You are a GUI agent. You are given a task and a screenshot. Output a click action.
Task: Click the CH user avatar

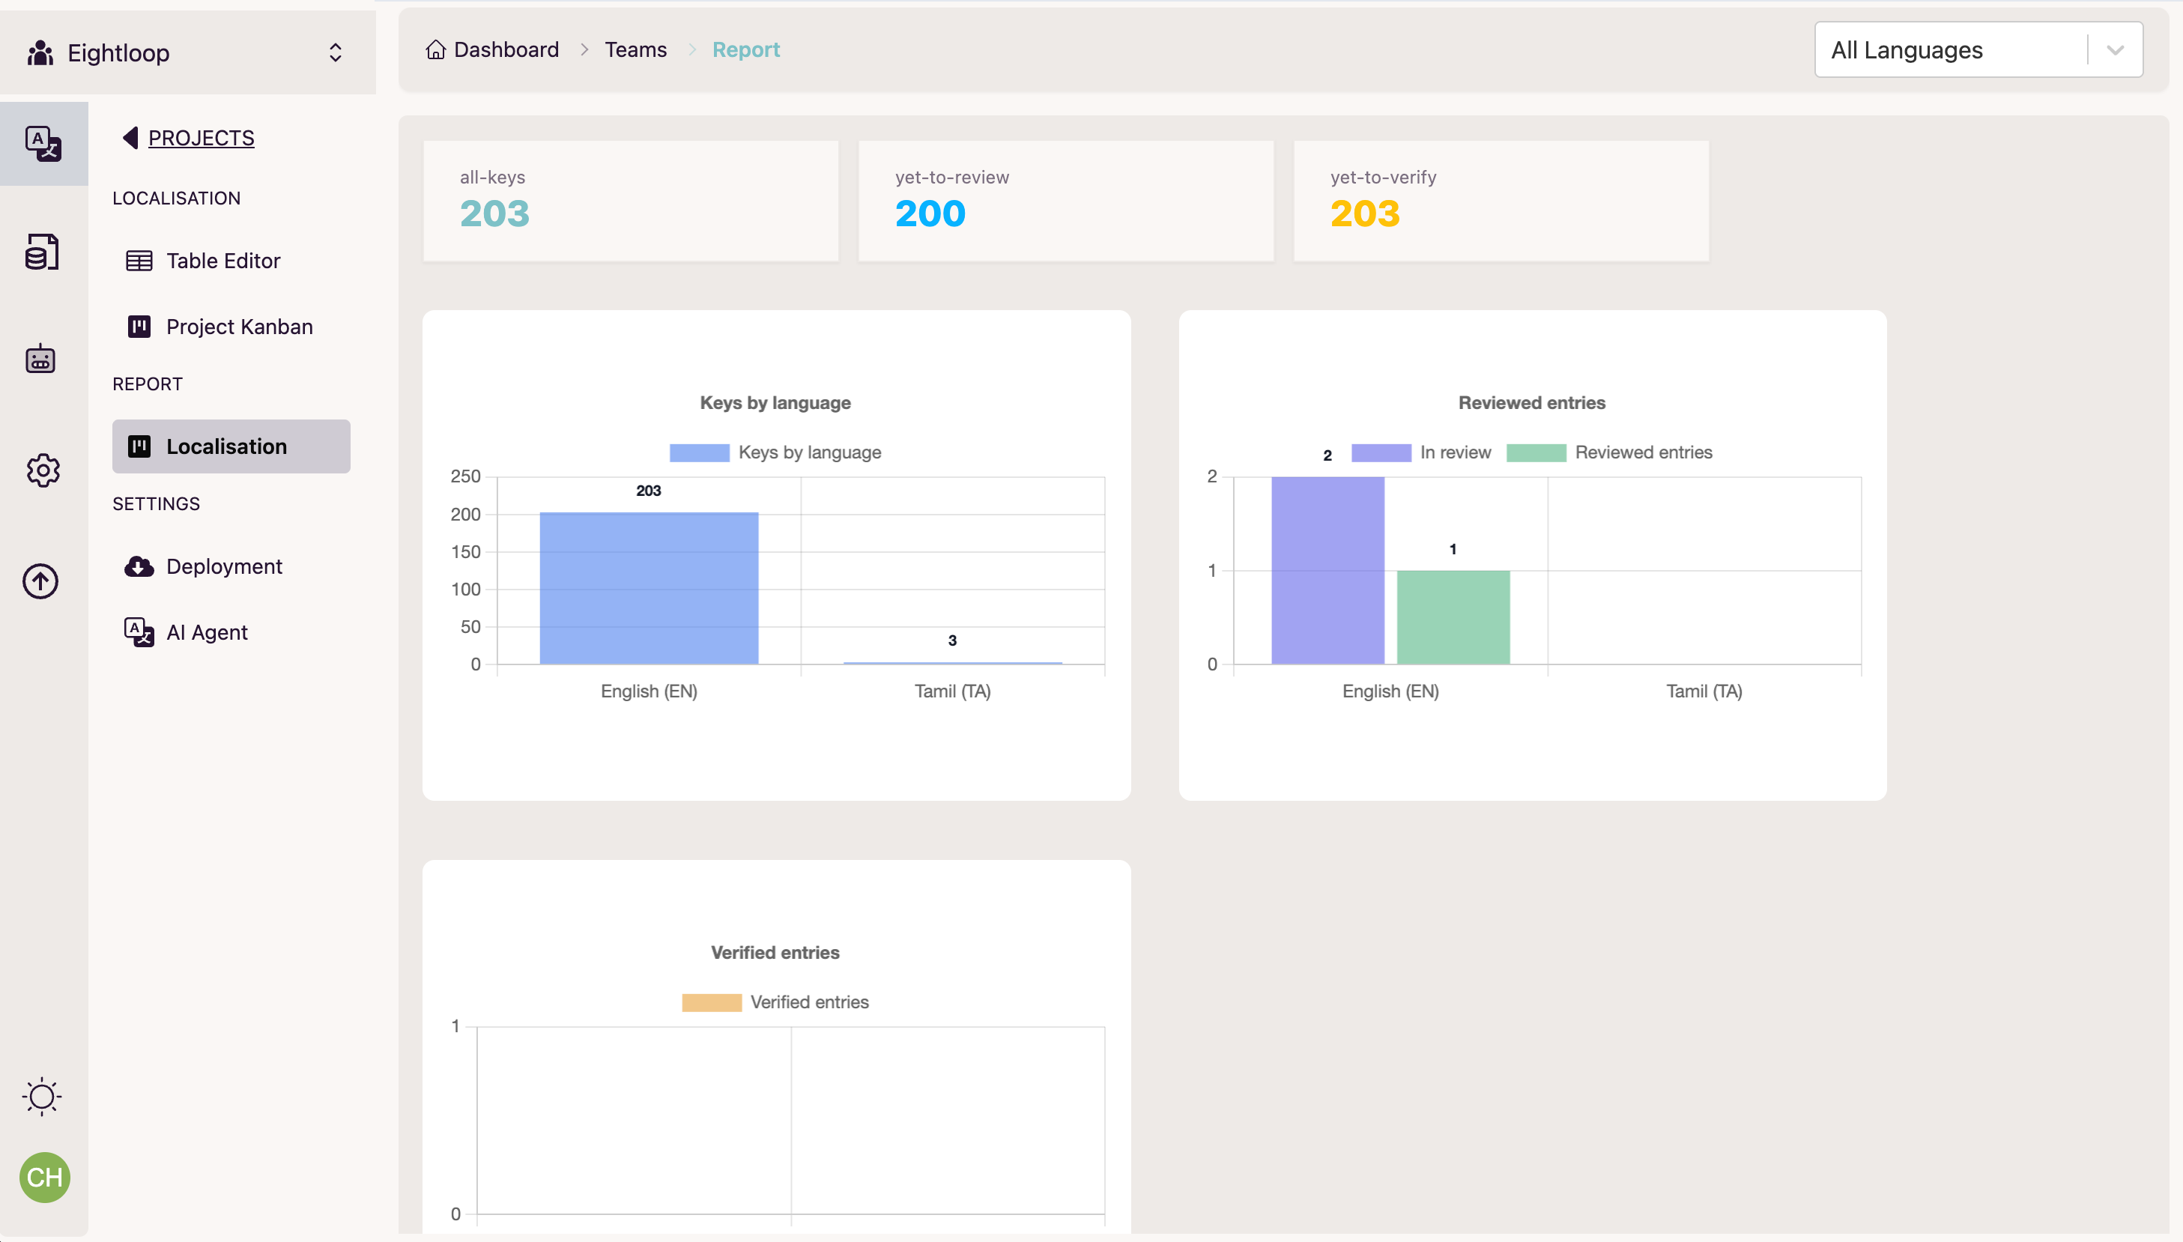pyautogui.click(x=44, y=1177)
